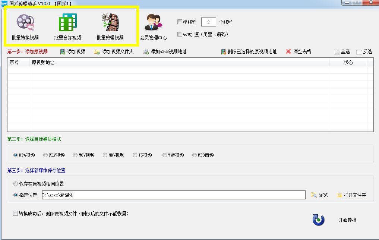Close the 固乔剪辑助手 window
379x240 pixels.
[x=371, y=2]
